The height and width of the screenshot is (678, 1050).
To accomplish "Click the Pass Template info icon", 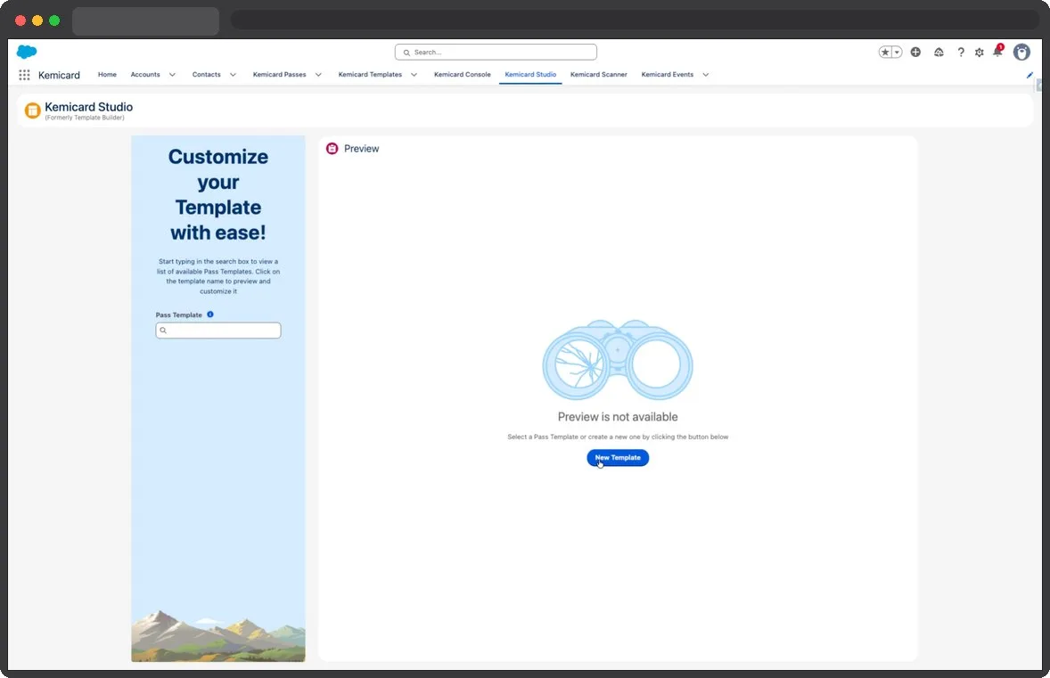I will point(210,314).
